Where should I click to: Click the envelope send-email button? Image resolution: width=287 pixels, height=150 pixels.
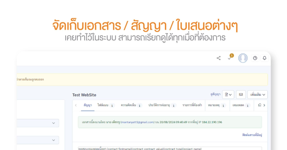(241, 94)
